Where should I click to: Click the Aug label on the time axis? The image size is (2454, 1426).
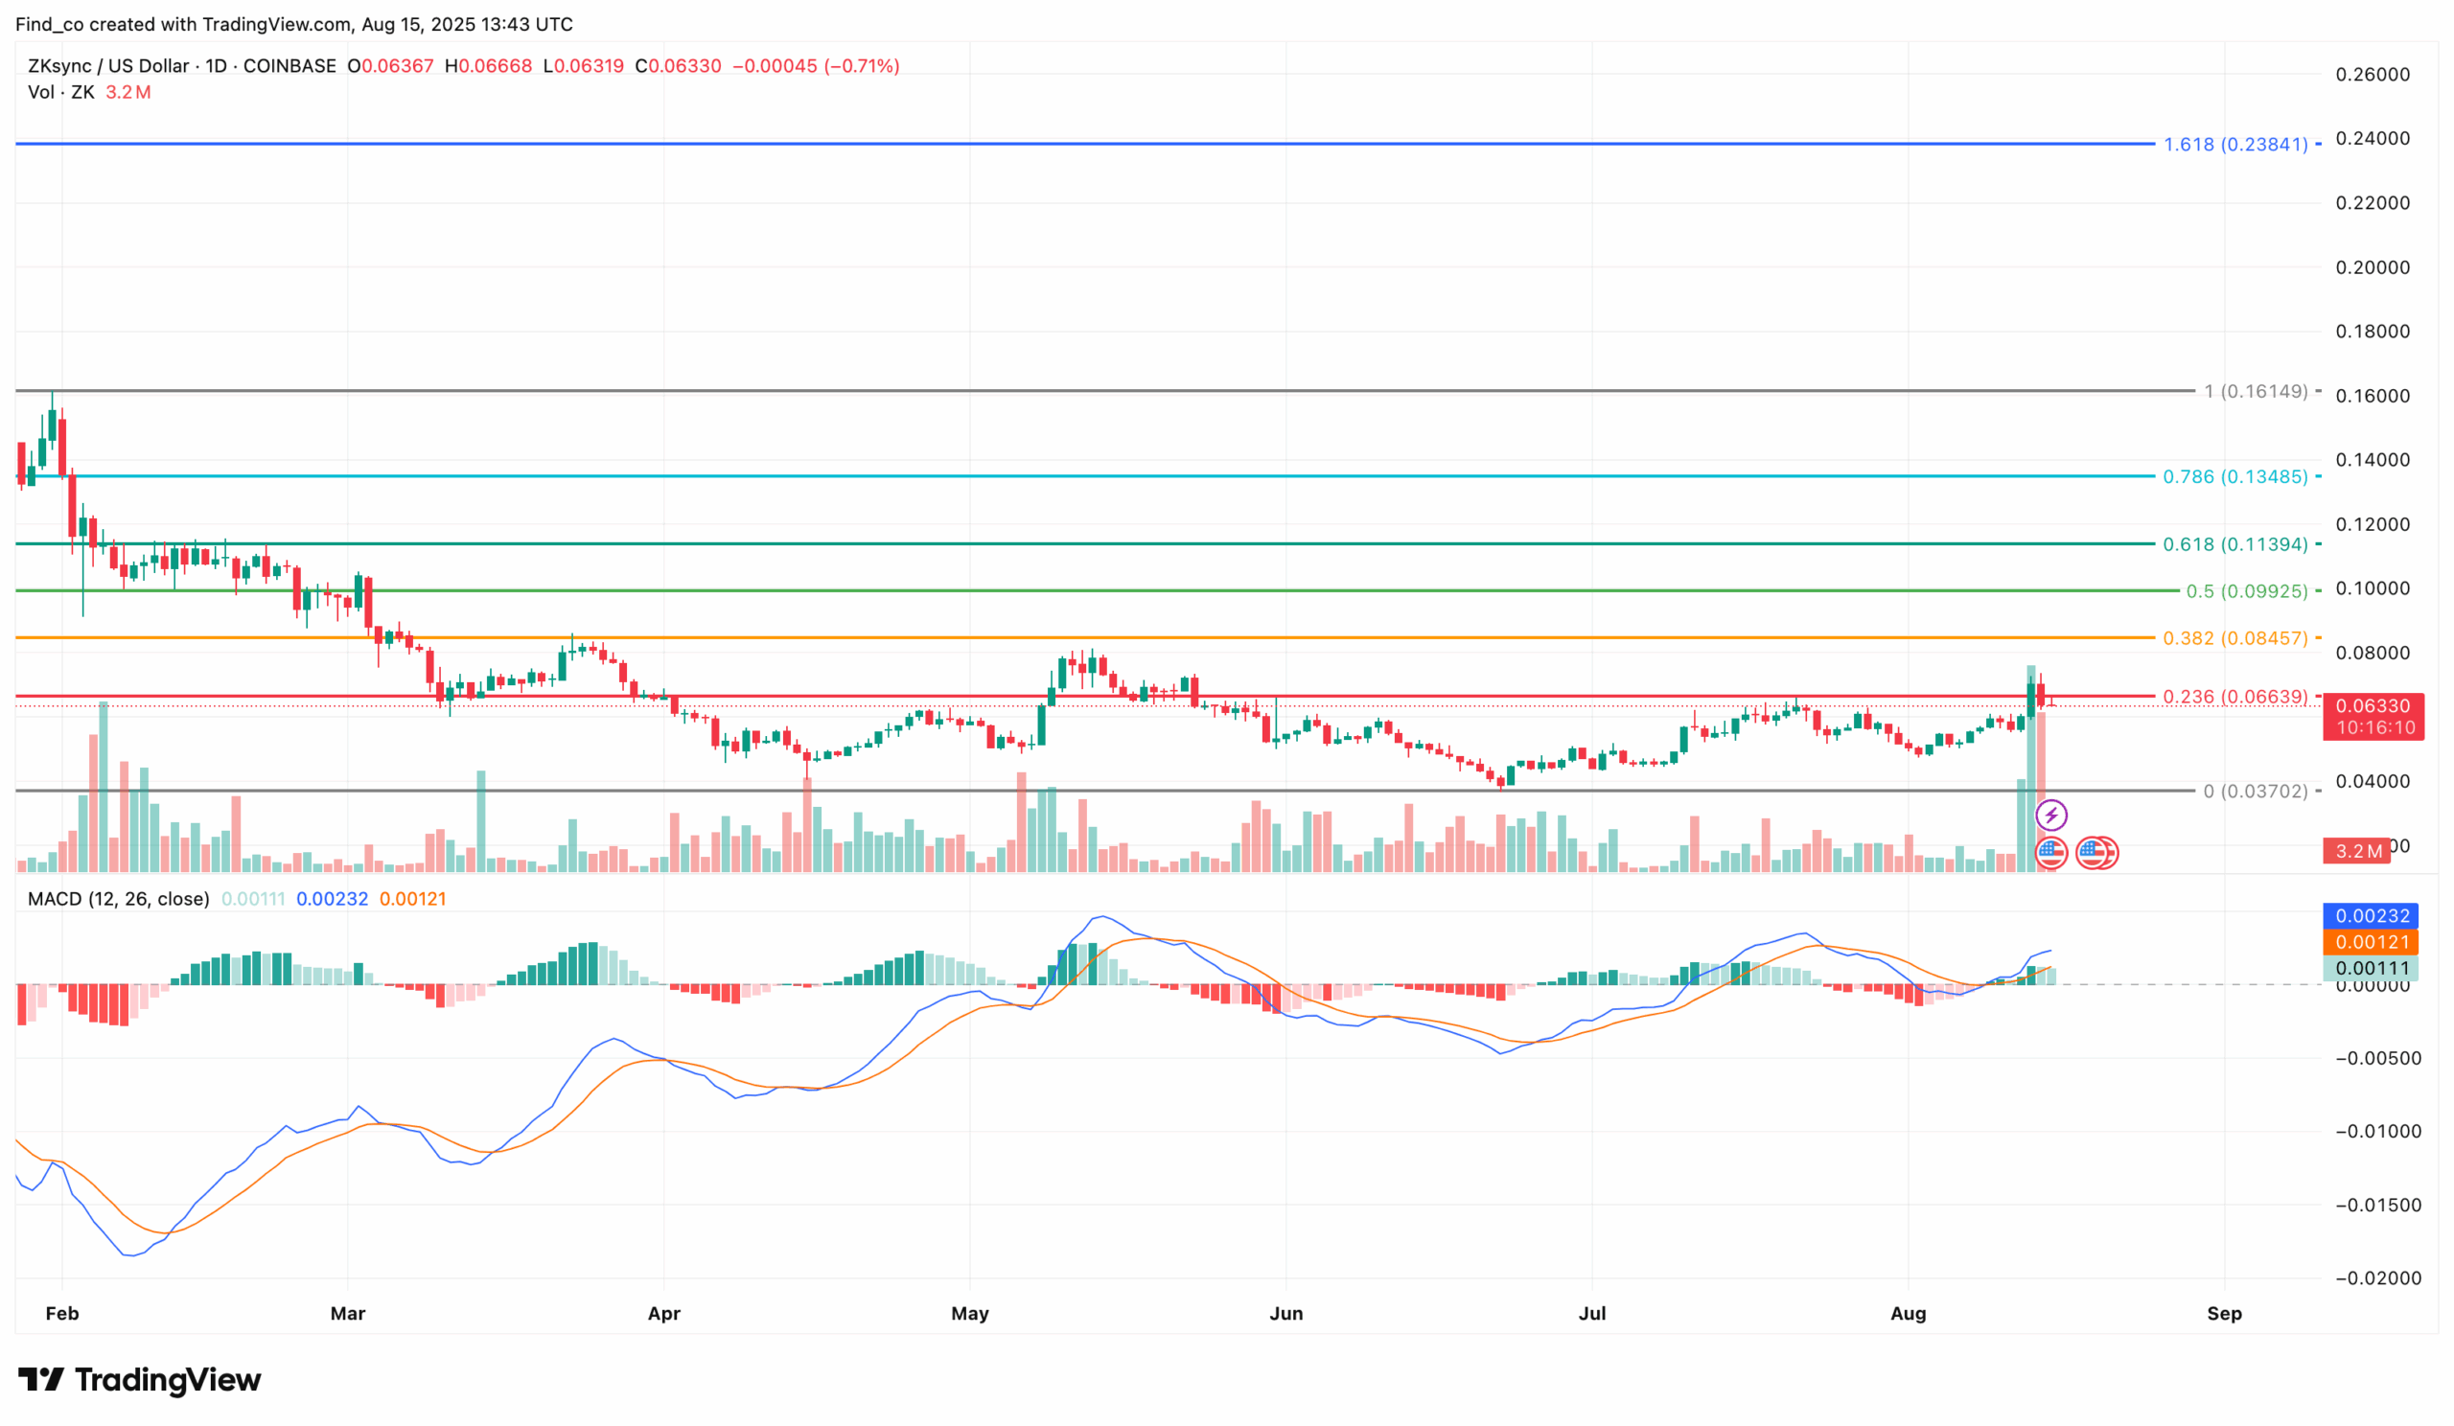pyautogui.click(x=1909, y=1314)
